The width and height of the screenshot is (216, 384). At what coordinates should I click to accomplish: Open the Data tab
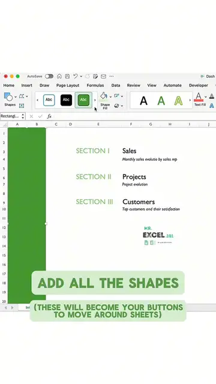(x=116, y=85)
